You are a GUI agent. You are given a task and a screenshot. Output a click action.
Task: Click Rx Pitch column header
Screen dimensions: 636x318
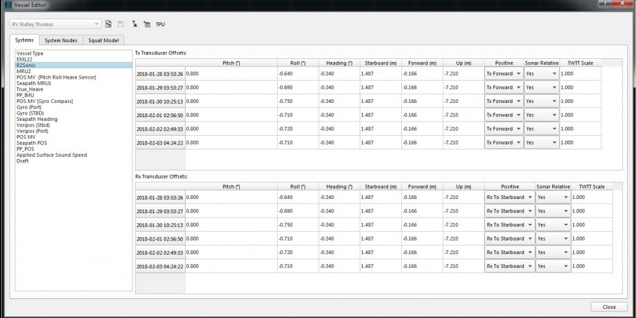click(x=230, y=187)
